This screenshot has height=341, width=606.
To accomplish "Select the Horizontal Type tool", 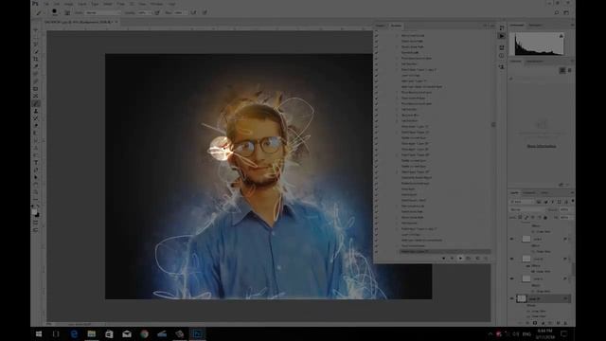I will pyautogui.click(x=36, y=162).
